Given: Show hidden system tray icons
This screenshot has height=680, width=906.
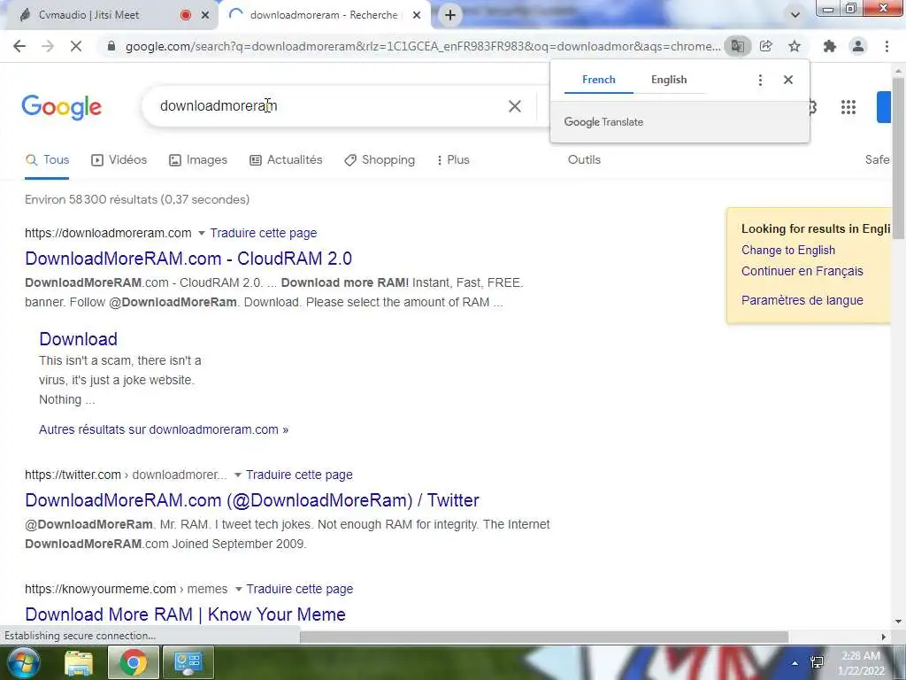Looking at the screenshot, I should tap(795, 663).
